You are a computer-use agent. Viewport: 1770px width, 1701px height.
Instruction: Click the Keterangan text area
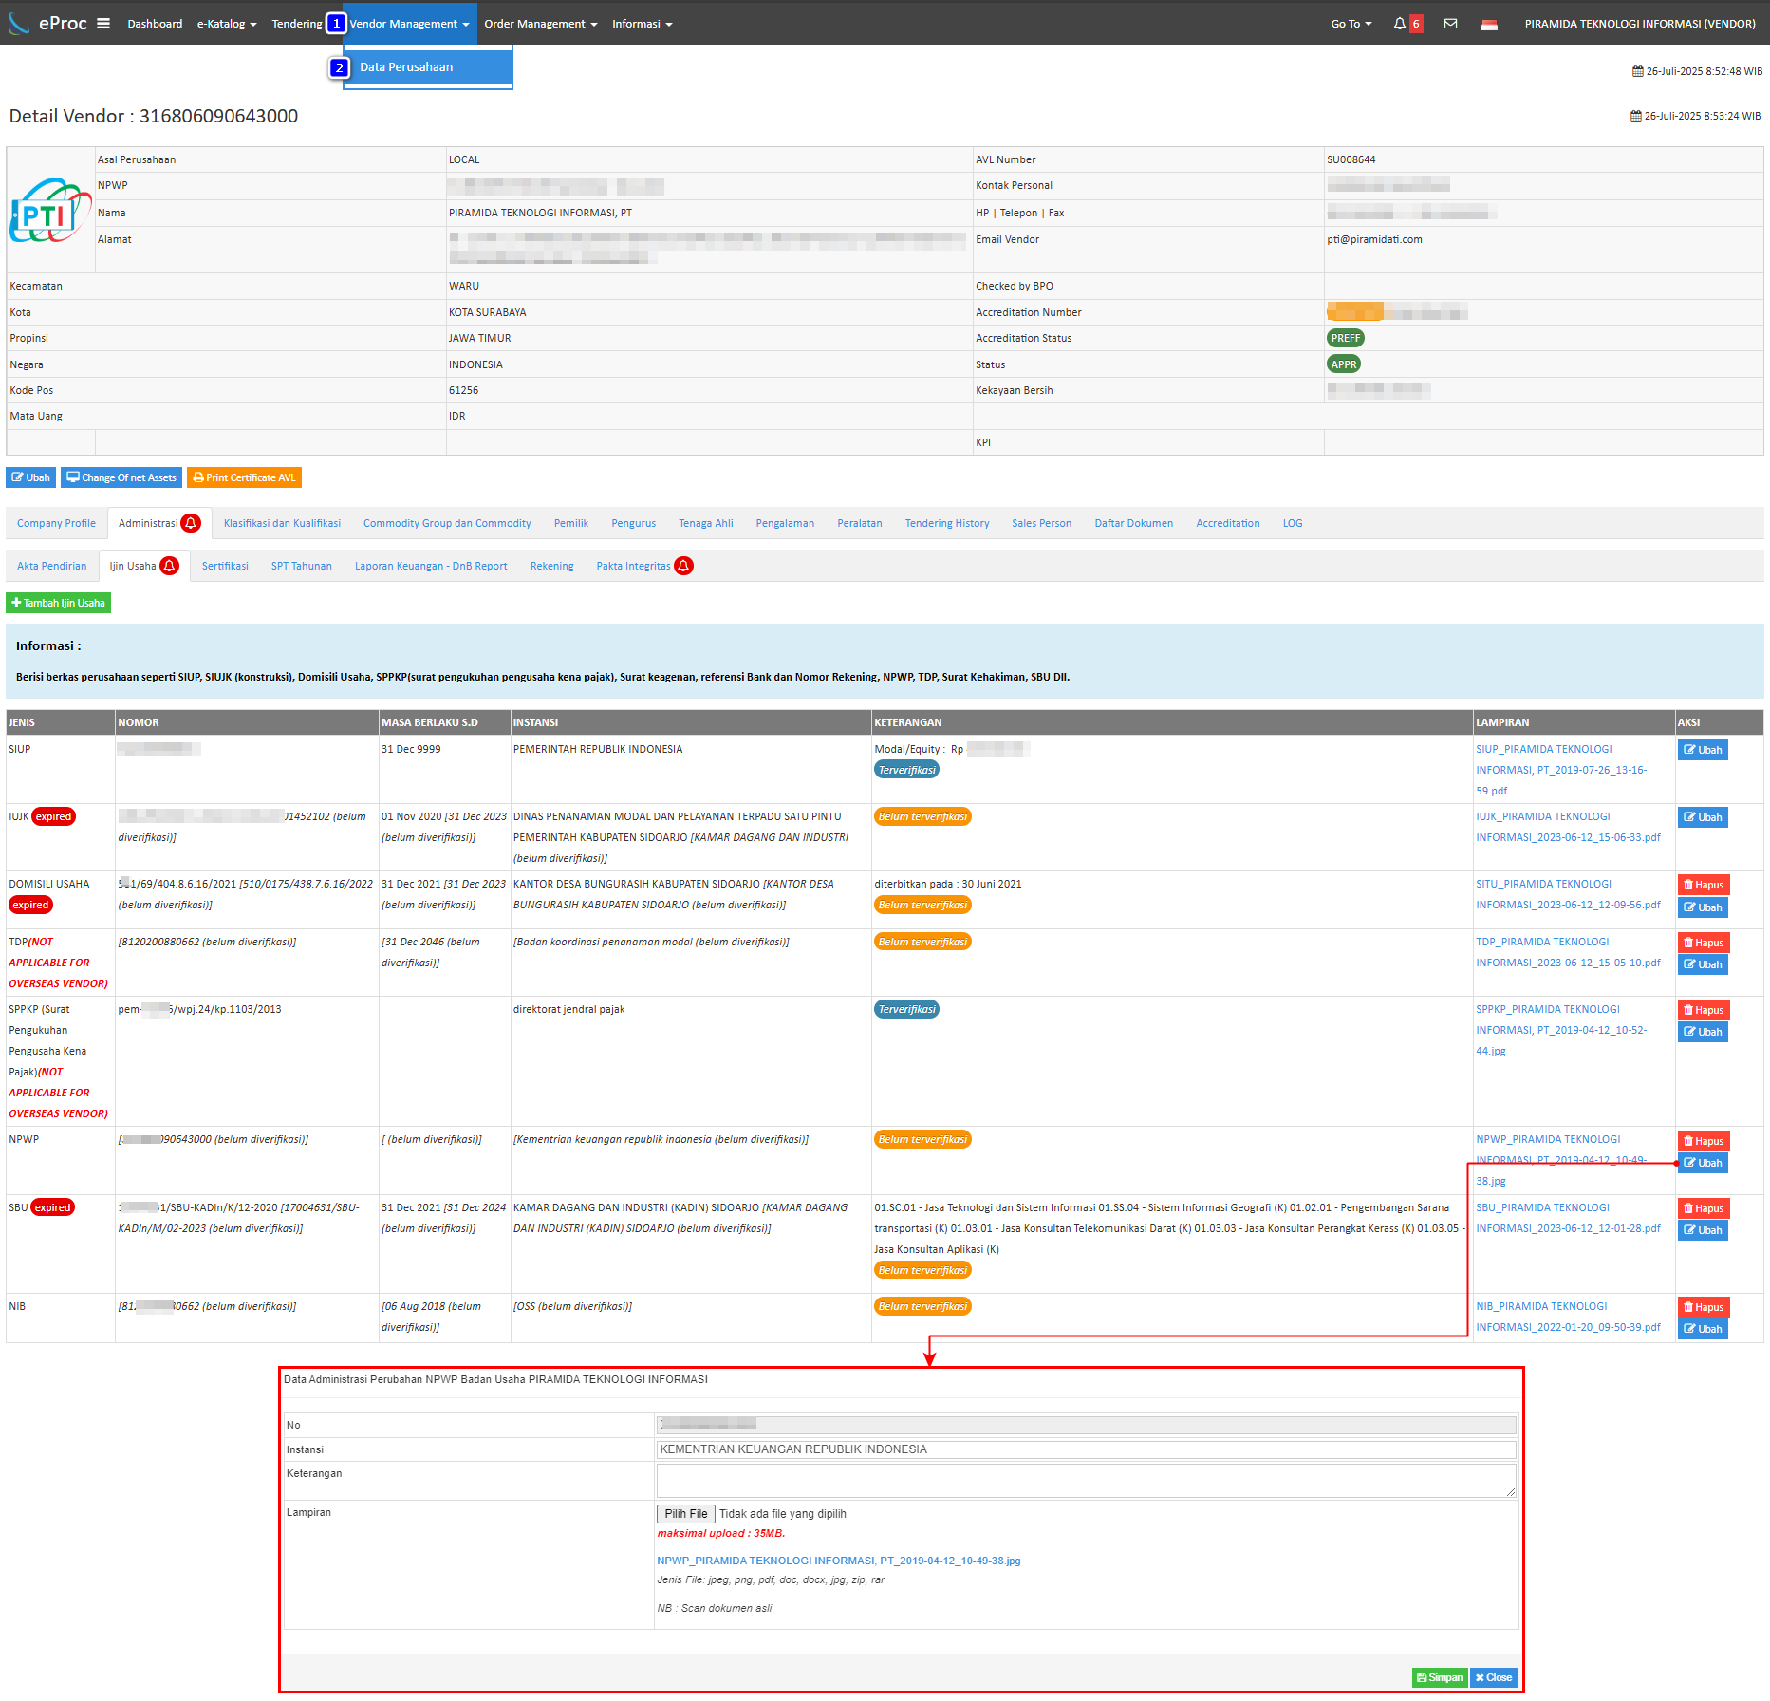click(x=1085, y=1480)
